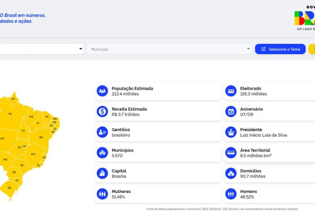The image size is (315, 211).
Task: Click the População Estimada people icon
Action: pyautogui.click(x=102, y=91)
